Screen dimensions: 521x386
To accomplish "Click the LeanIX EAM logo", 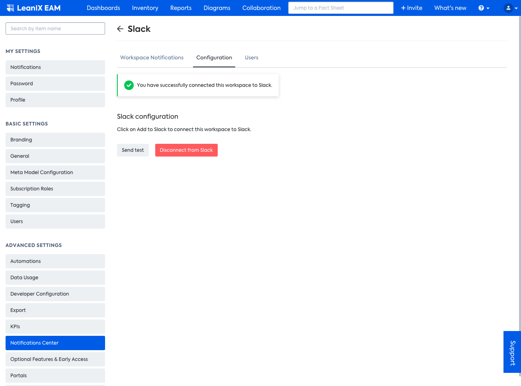I will [34, 8].
